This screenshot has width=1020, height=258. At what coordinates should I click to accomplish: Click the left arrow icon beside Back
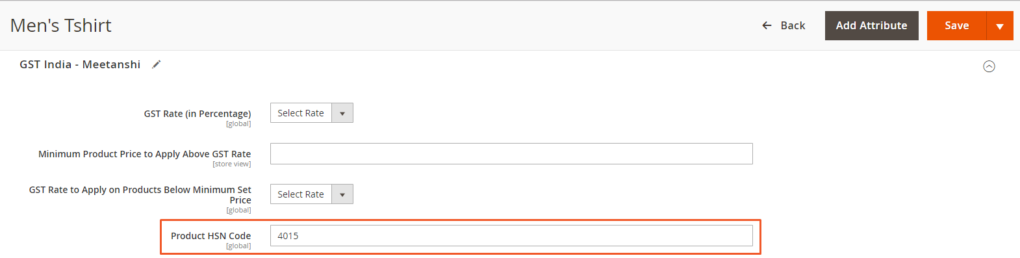[767, 25]
